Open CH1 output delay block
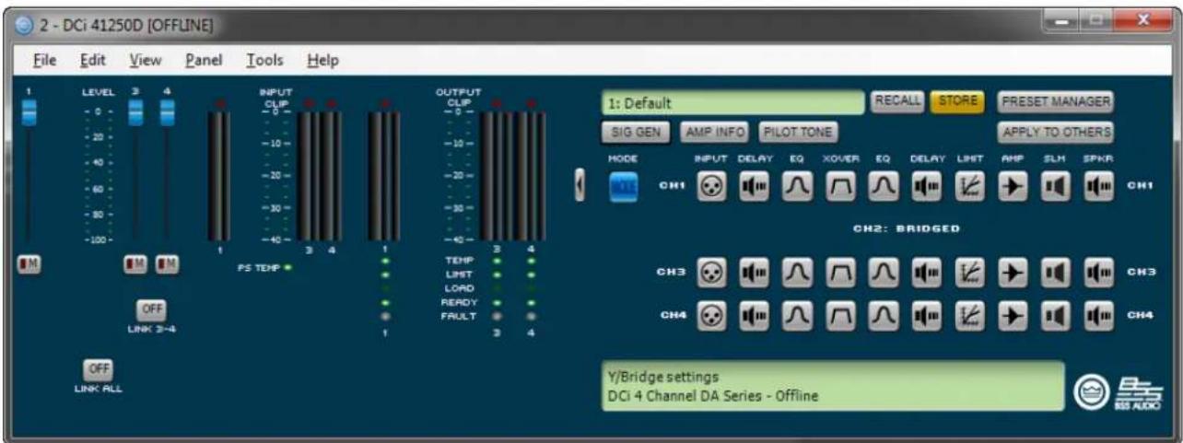This screenshot has width=1183, height=443. click(926, 185)
